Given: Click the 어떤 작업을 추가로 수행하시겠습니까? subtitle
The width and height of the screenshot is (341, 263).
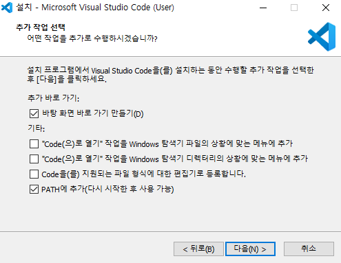Looking at the screenshot, I should coord(92,38).
